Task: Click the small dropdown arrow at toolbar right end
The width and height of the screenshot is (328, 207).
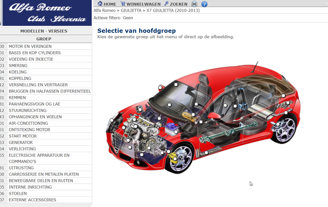Action: click(326, 4)
